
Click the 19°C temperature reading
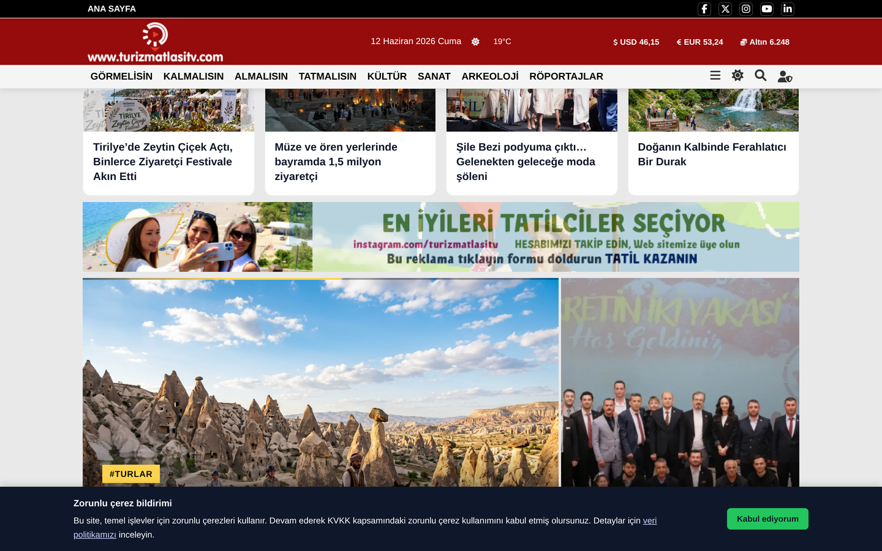[502, 42]
